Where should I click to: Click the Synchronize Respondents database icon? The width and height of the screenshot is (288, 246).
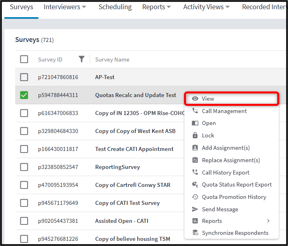click(x=195, y=233)
